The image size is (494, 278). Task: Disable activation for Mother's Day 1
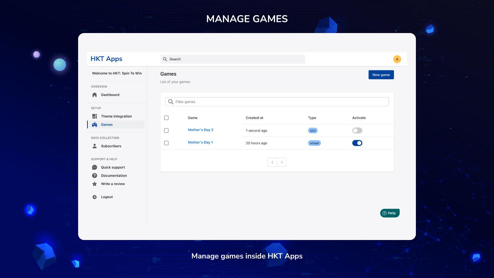(357, 143)
